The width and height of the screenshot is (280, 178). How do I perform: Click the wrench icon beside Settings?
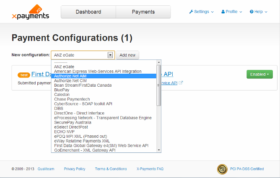pos(191,12)
